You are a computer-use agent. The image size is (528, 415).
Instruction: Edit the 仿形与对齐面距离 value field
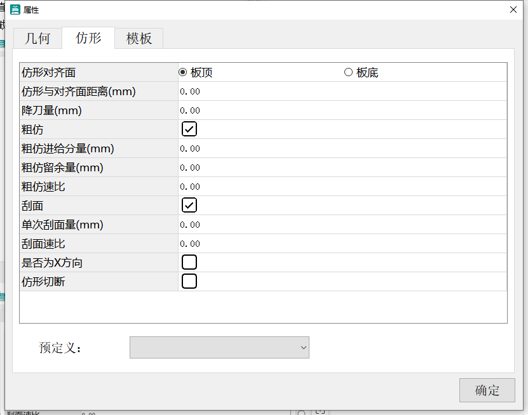(x=286, y=91)
